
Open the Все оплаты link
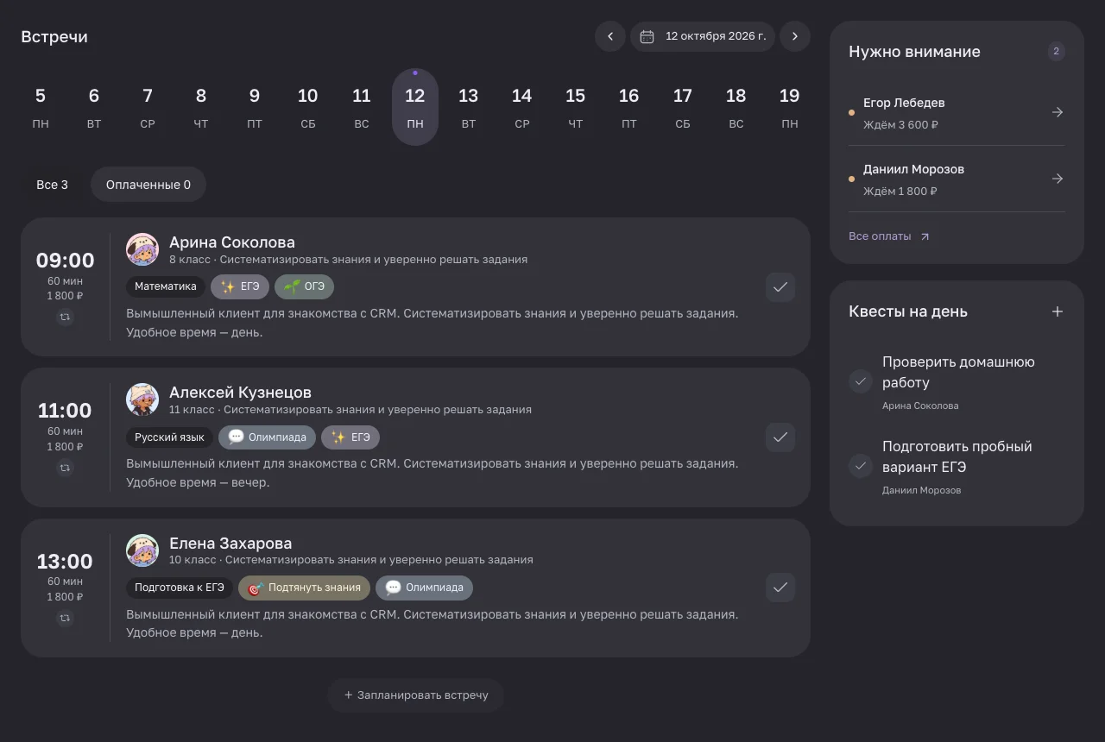889,236
